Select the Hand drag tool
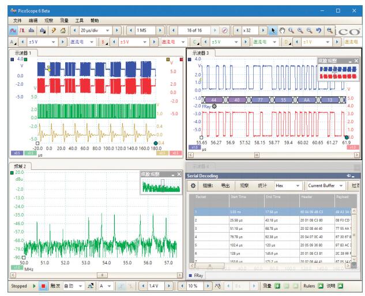365x296 pixels. 283,30
